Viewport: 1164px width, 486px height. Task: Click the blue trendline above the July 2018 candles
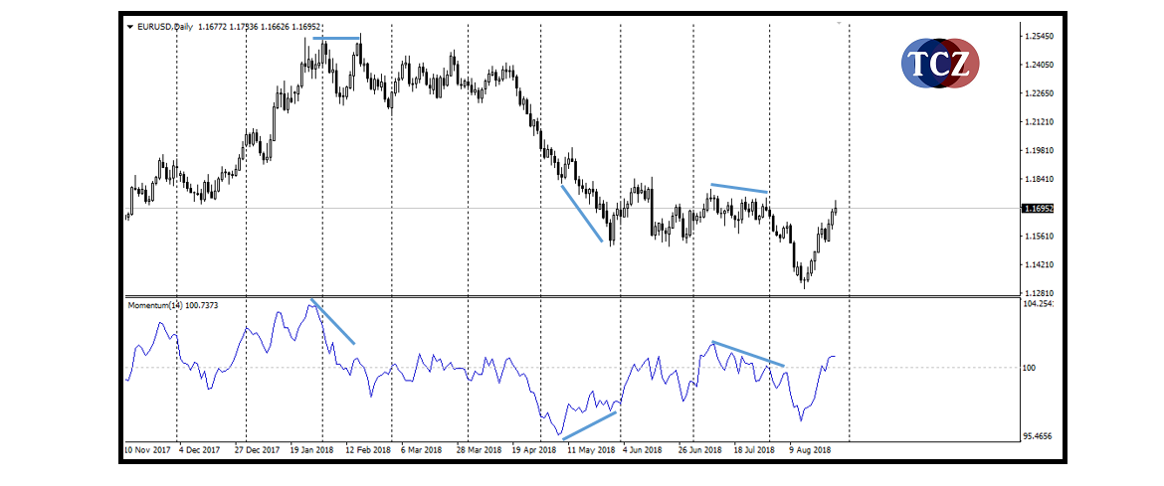pos(739,188)
